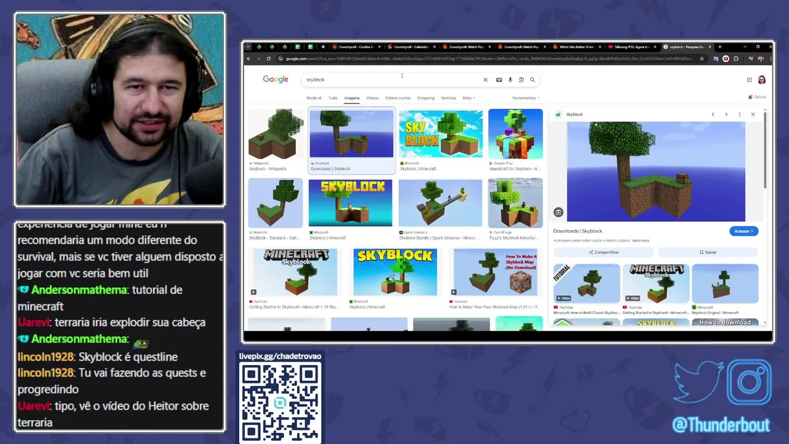Viewport: 789px width, 444px height.
Task: Open Islandcraft for Skyblock Google Play result
Action: (515, 140)
